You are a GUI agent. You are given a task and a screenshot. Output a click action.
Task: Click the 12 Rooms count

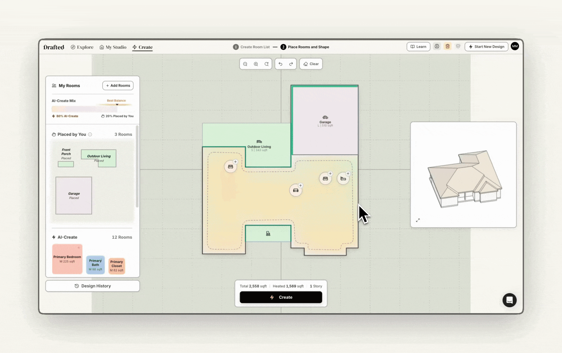(x=122, y=237)
